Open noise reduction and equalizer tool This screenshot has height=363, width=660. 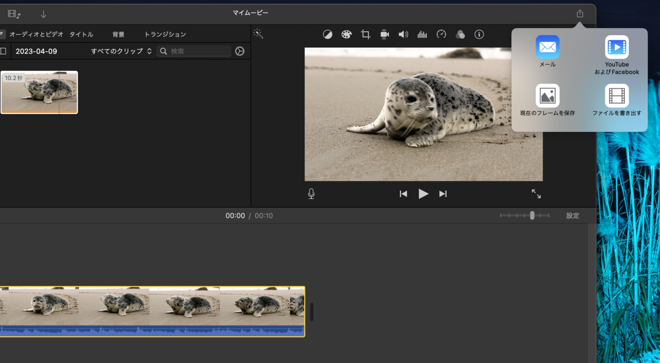422,35
